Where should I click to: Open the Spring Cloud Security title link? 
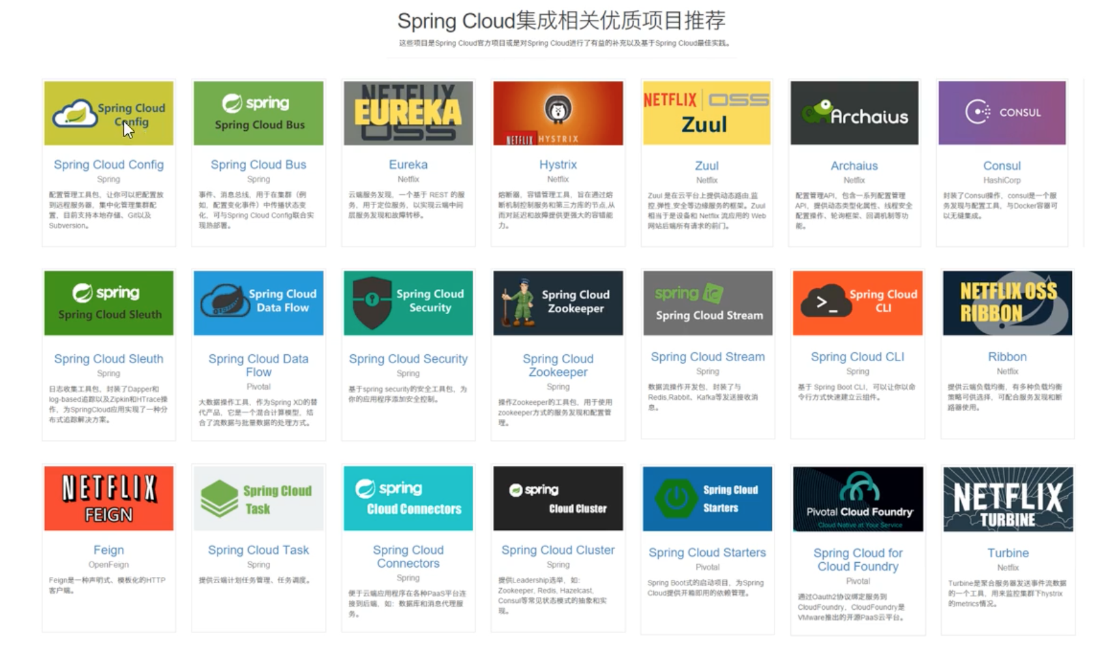[x=408, y=359]
